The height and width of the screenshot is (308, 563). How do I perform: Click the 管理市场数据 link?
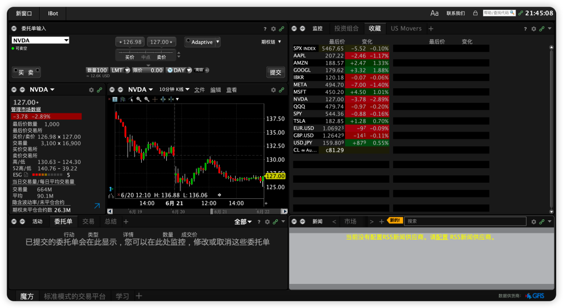tap(26, 109)
